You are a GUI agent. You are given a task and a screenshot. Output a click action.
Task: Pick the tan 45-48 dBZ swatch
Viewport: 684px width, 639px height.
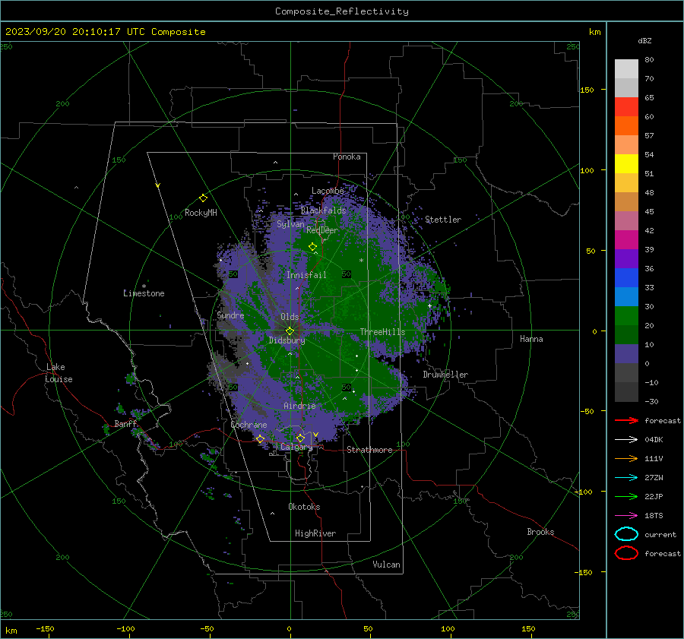(626, 201)
